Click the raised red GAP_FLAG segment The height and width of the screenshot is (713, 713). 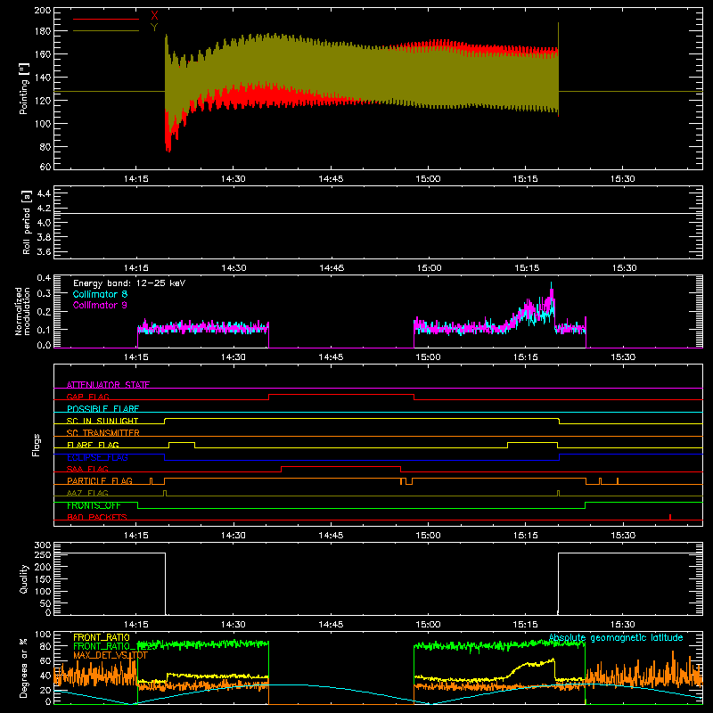click(x=341, y=395)
